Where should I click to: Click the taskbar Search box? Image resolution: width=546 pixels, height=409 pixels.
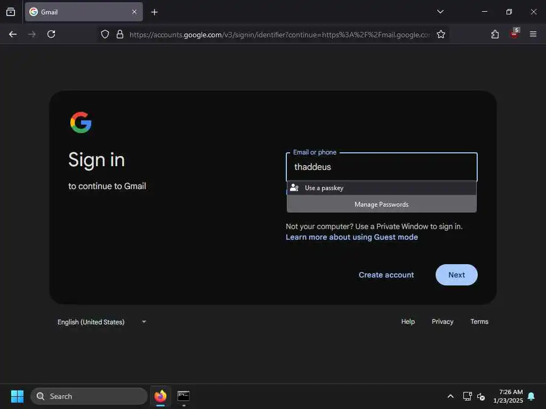click(x=89, y=396)
